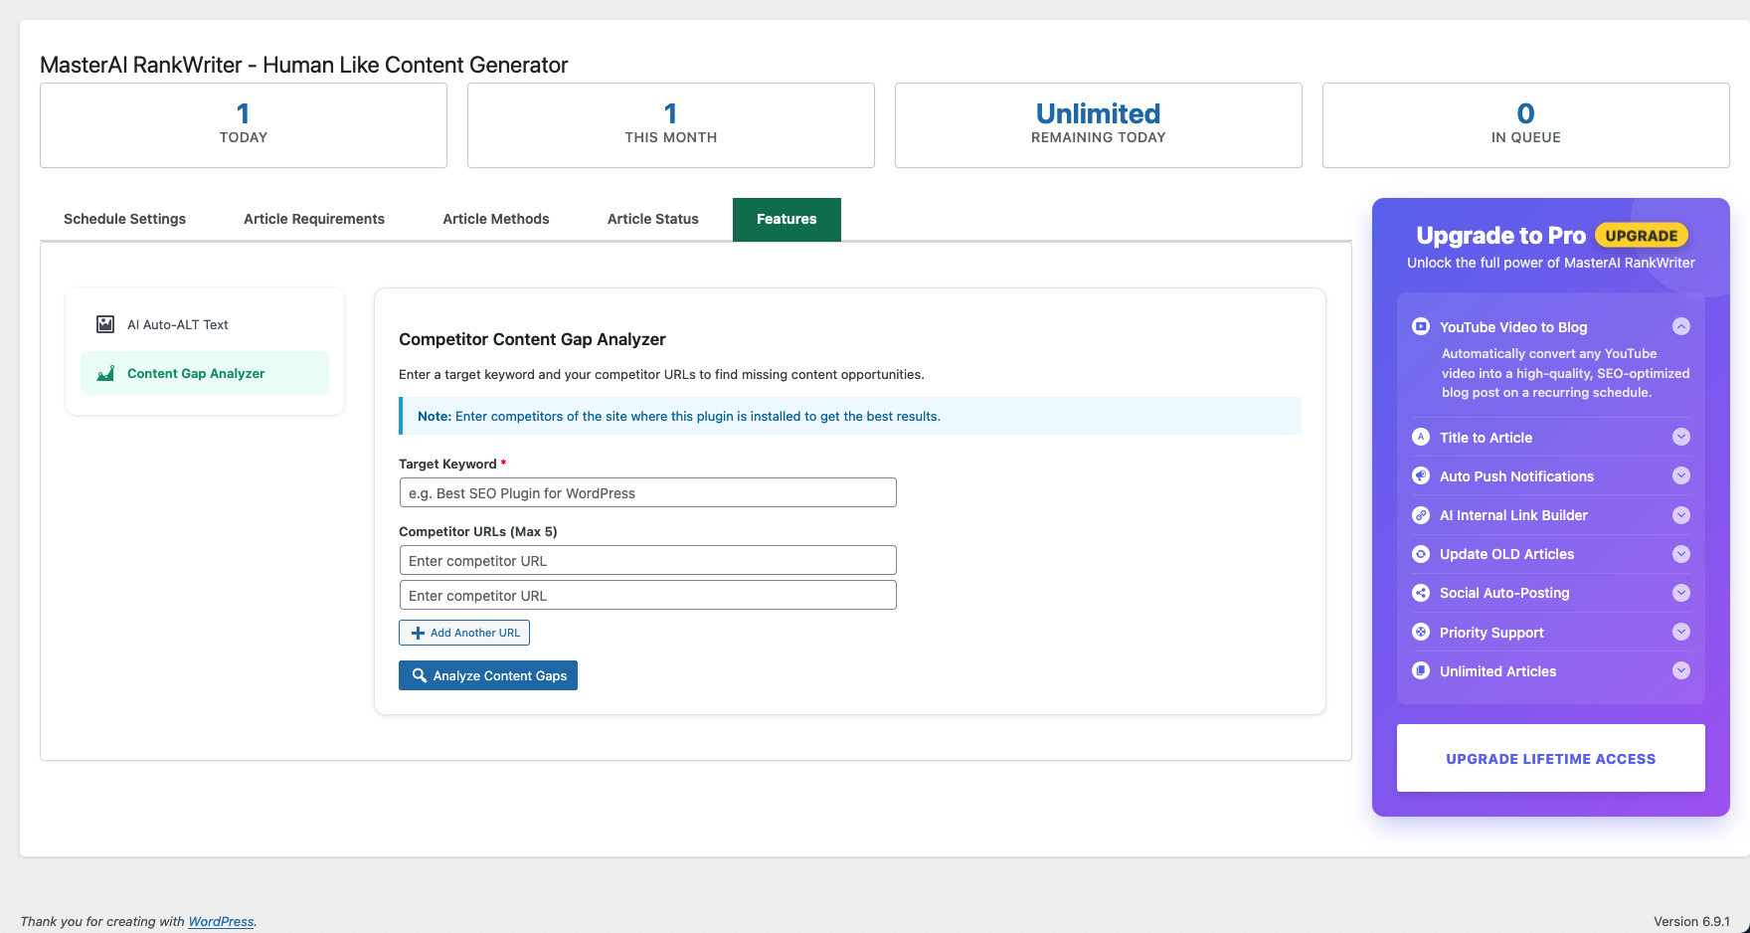Click the Content Gap Analyzer chart icon
Screen dimensions: 1750x933
point(104,373)
